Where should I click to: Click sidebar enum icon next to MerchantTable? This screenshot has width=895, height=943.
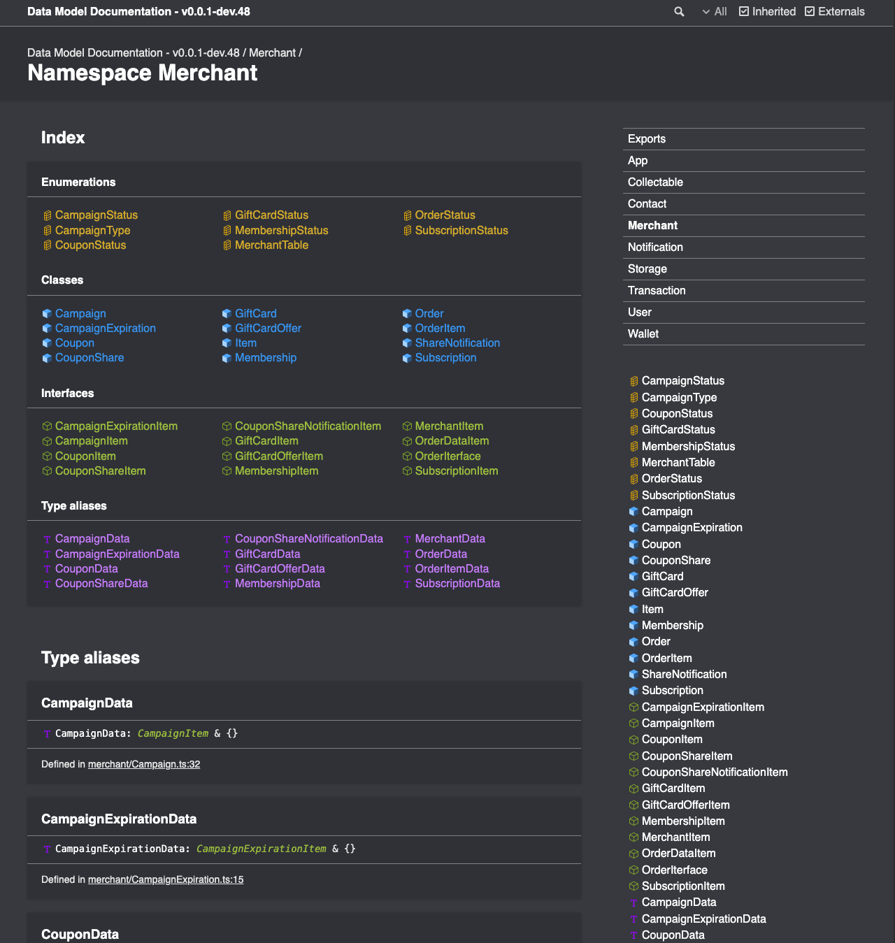tap(633, 463)
